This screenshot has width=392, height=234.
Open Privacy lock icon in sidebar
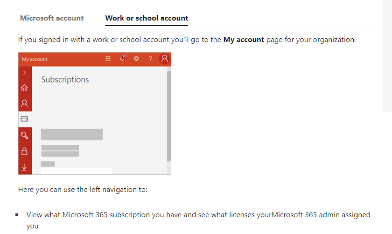(24, 151)
